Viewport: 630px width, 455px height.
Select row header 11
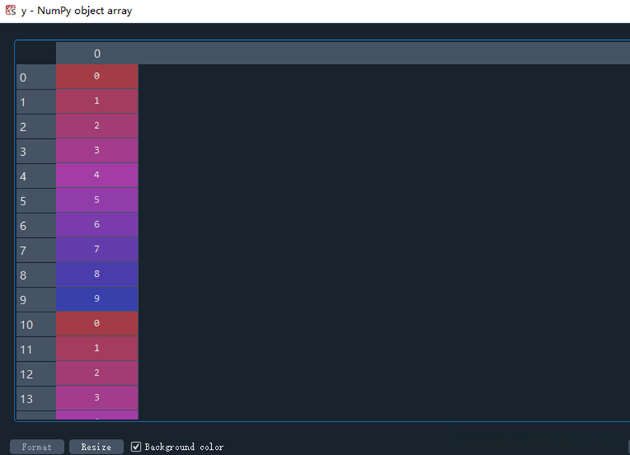click(x=36, y=349)
